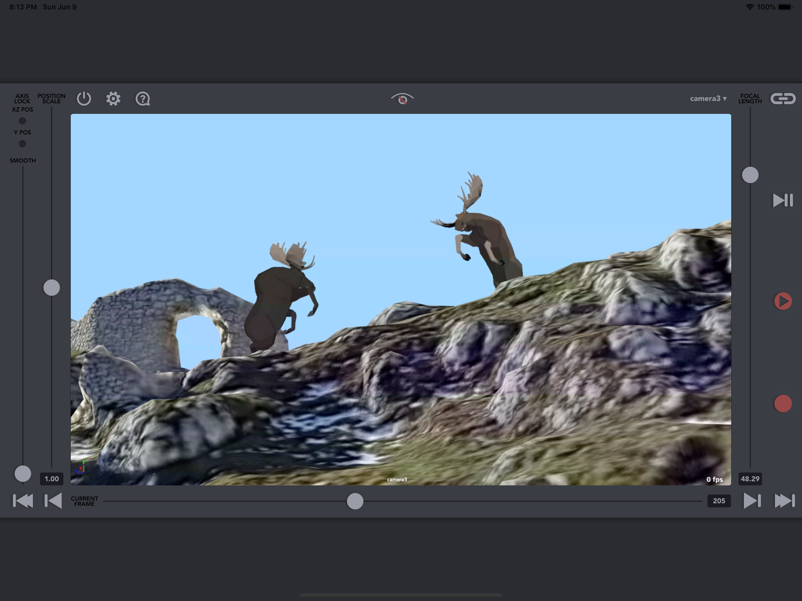The width and height of the screenshot is (802, 601).
Task: Toggle the eye visibility icon
Action: (402, 99)
